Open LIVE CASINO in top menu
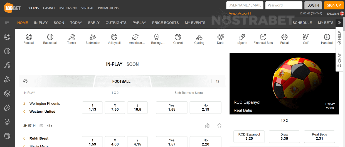This screenshot has width=345, height=147. [x=68, y=8]
